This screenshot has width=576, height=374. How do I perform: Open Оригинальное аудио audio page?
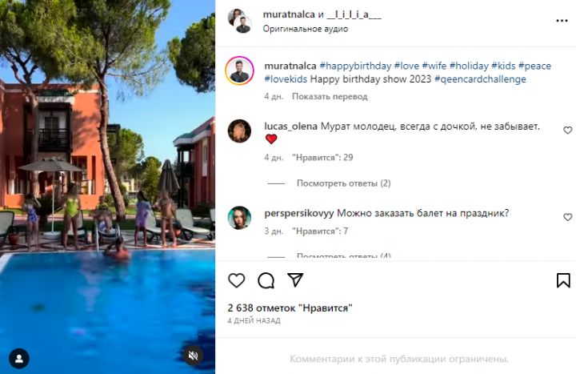(306, 29)
